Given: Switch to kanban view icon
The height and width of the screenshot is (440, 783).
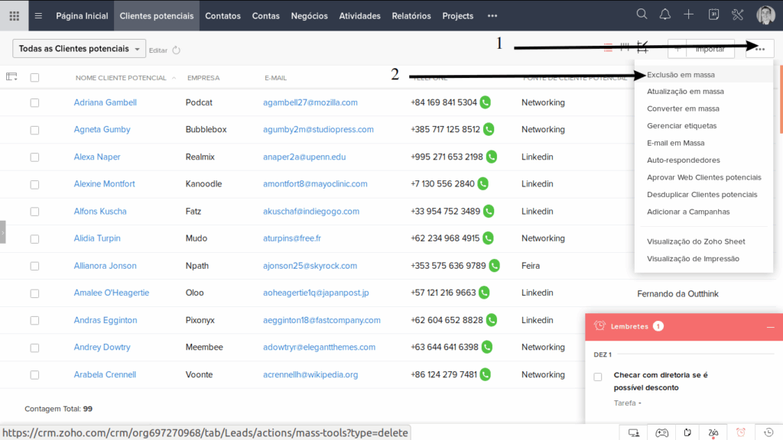Looking at the screenshot, I should point(625,47).
